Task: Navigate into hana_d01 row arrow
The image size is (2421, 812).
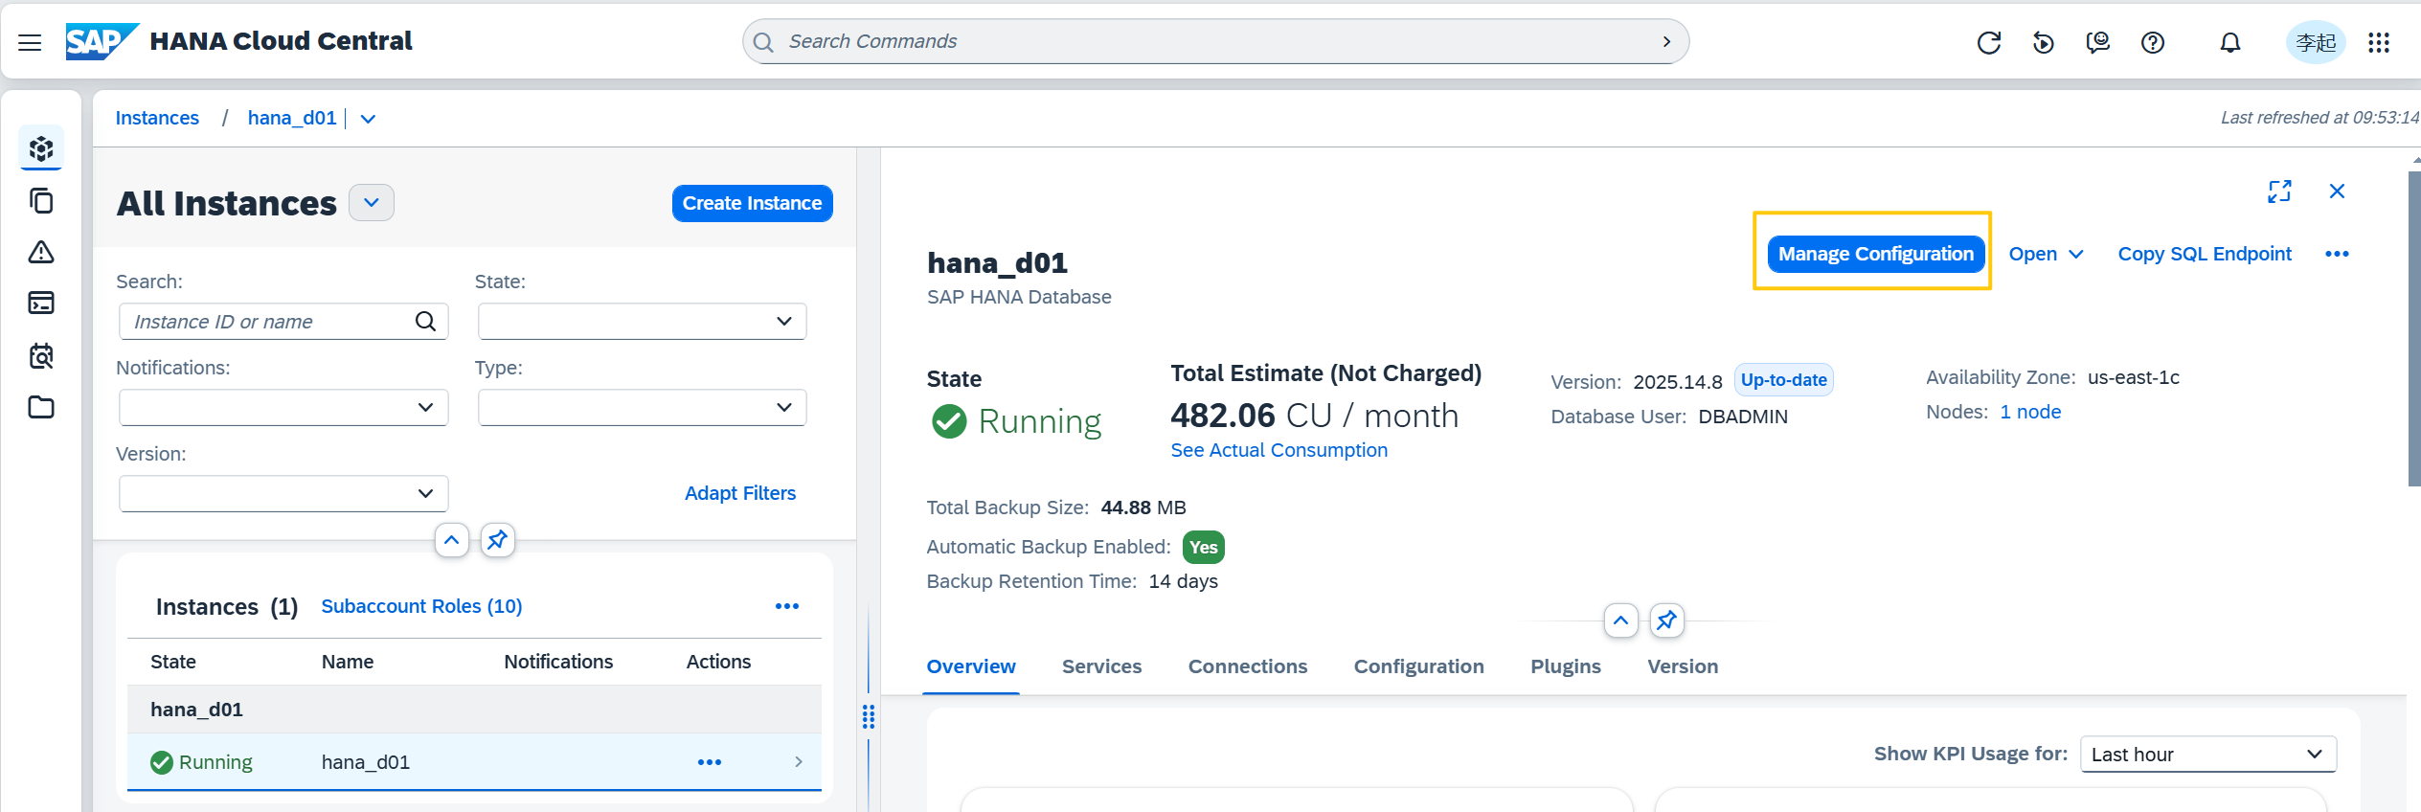Action: point(799,762)
